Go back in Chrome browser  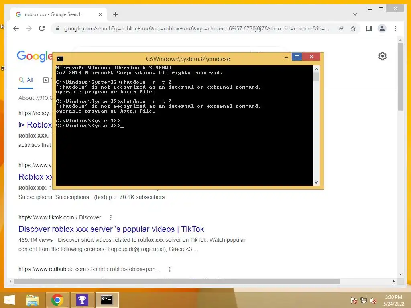(16, 28)
